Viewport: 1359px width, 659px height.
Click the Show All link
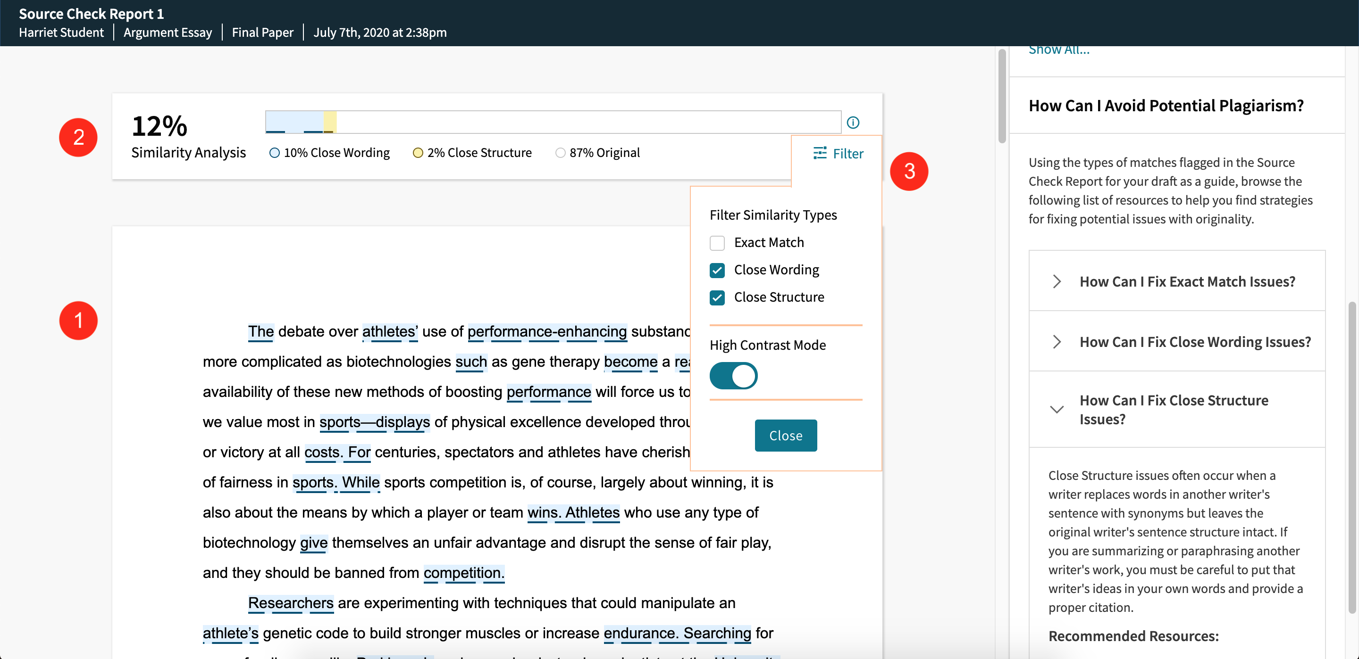(1058, 49)
